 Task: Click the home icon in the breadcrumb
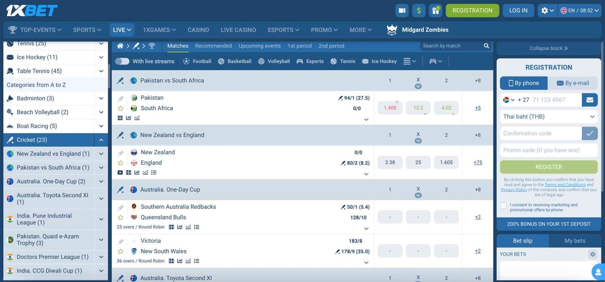pos(120,46)
